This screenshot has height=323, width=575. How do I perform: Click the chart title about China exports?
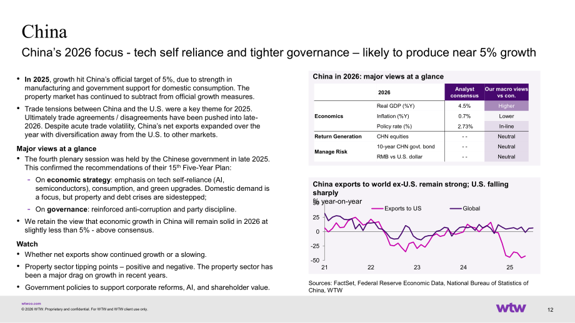pyautogui.click(x=411, y=188)
